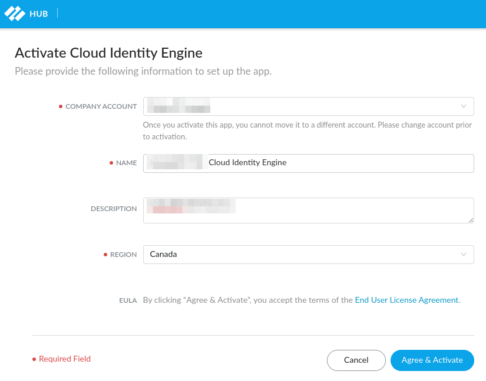Click the REGION field label
This screenshot has height=381, width=486.
coord(123,255)
